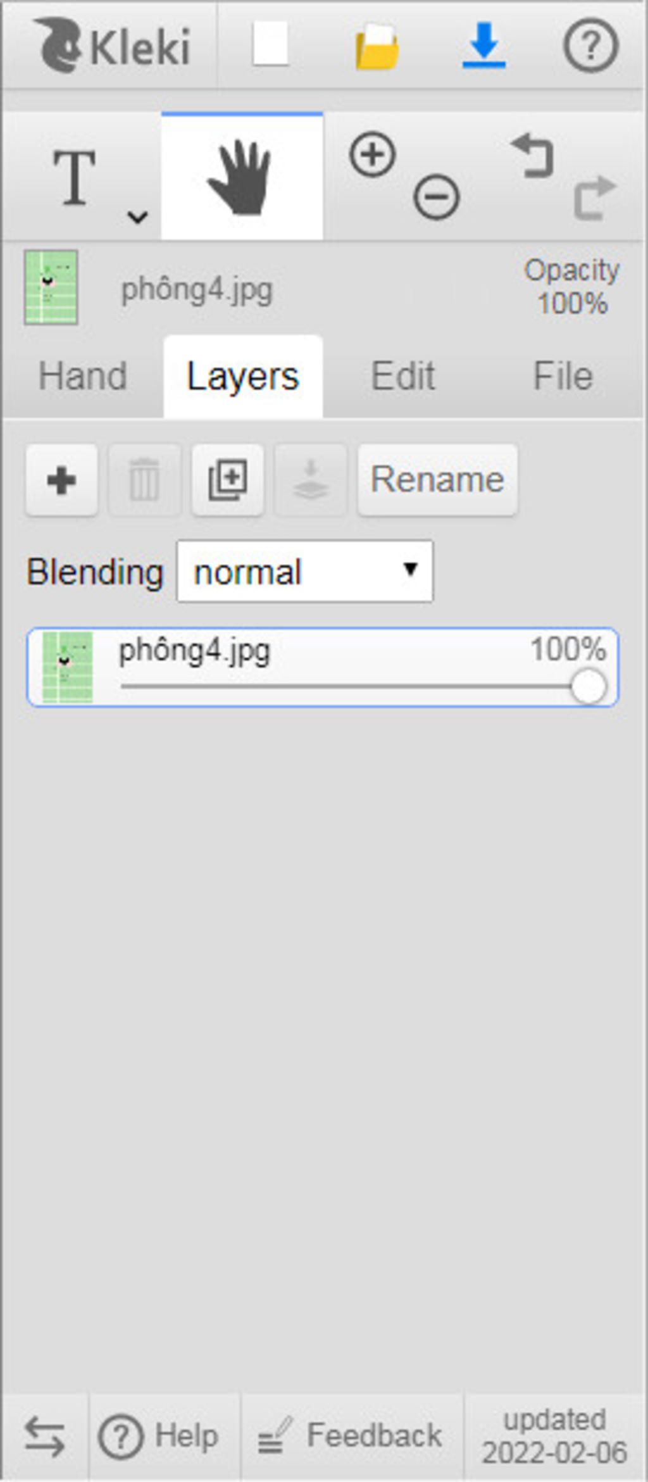Viewport: 648px width, 1482px height.
Task: Zoom out with the minus icon
Action: 437,197
